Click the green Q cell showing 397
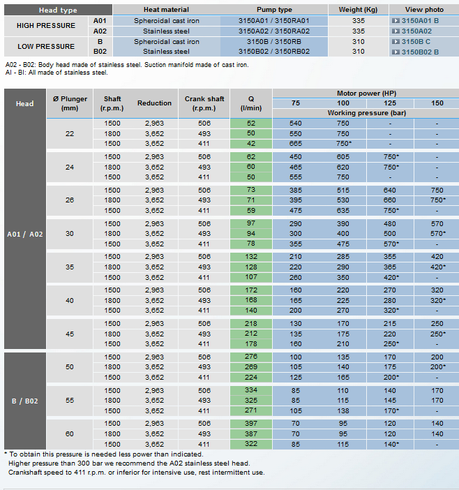This screenshot has width=459, height=490. (250, 424)
